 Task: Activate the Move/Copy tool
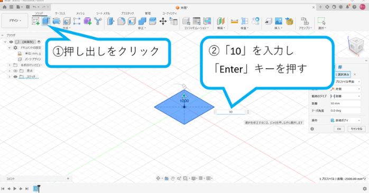click(163, 22)
